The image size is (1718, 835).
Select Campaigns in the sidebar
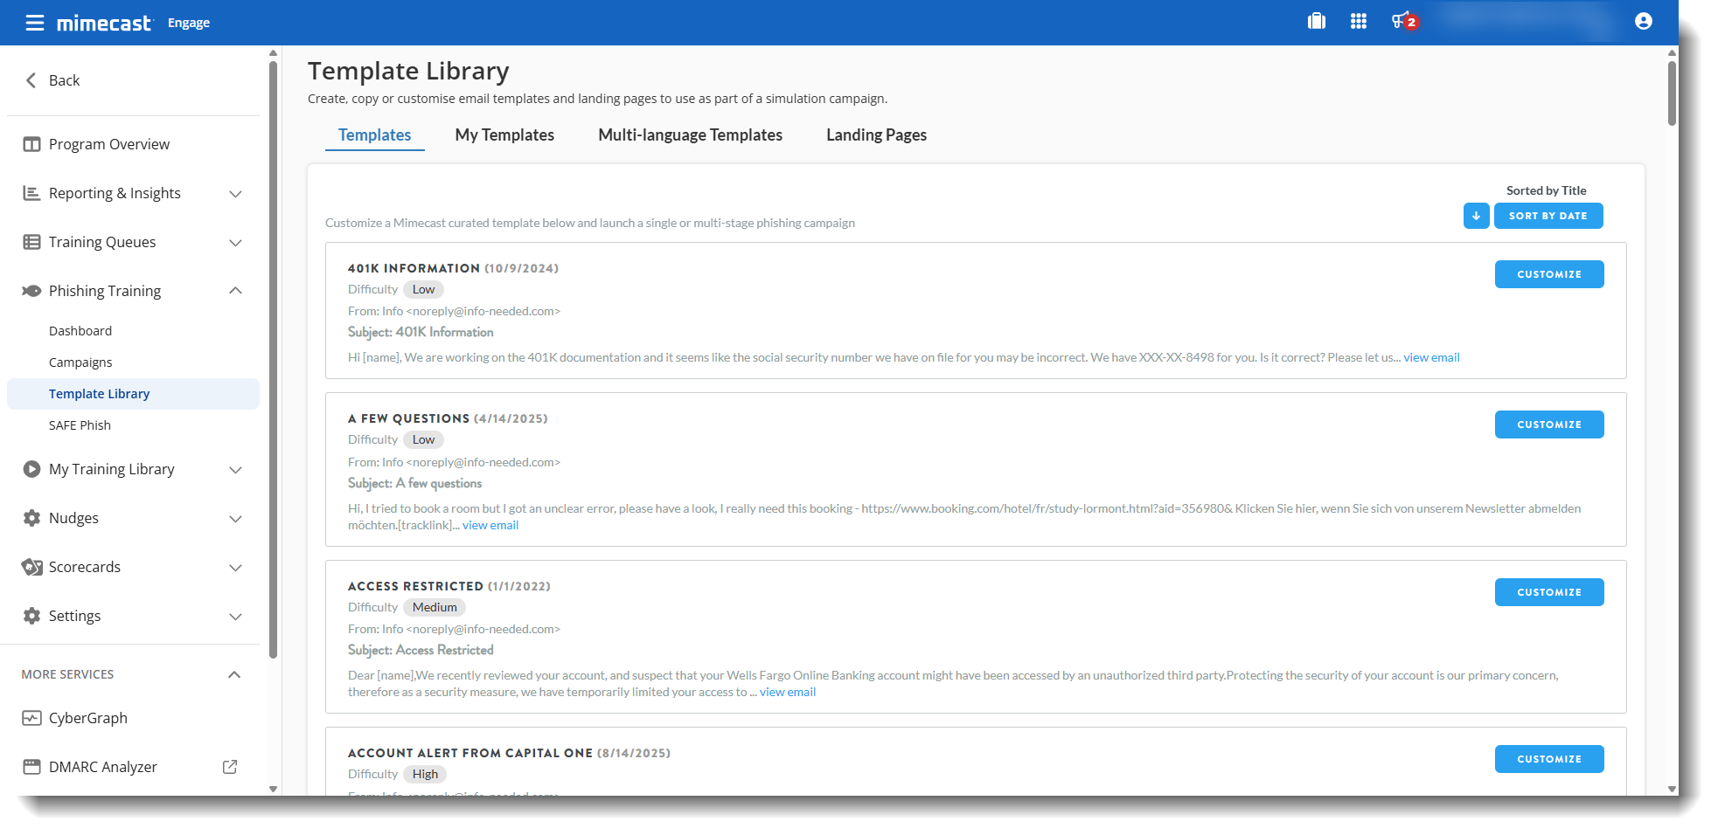[x=80, y=362]
